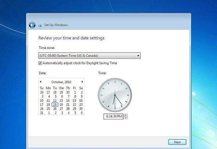Select October 24 in the calendar
The height and width of the screenshot is (149, 217).
pyautogui.click(x=42, y=109)
